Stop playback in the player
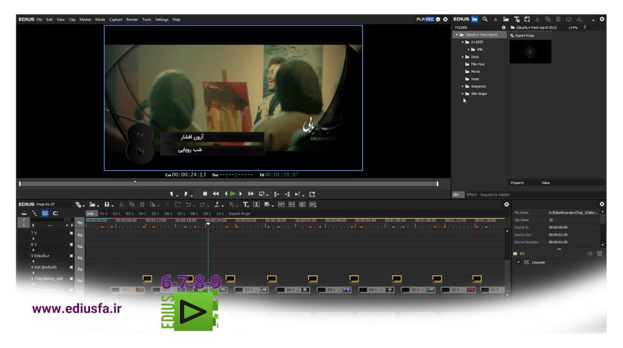Viewport: 623px width, 348px height. tap(204, 194)
